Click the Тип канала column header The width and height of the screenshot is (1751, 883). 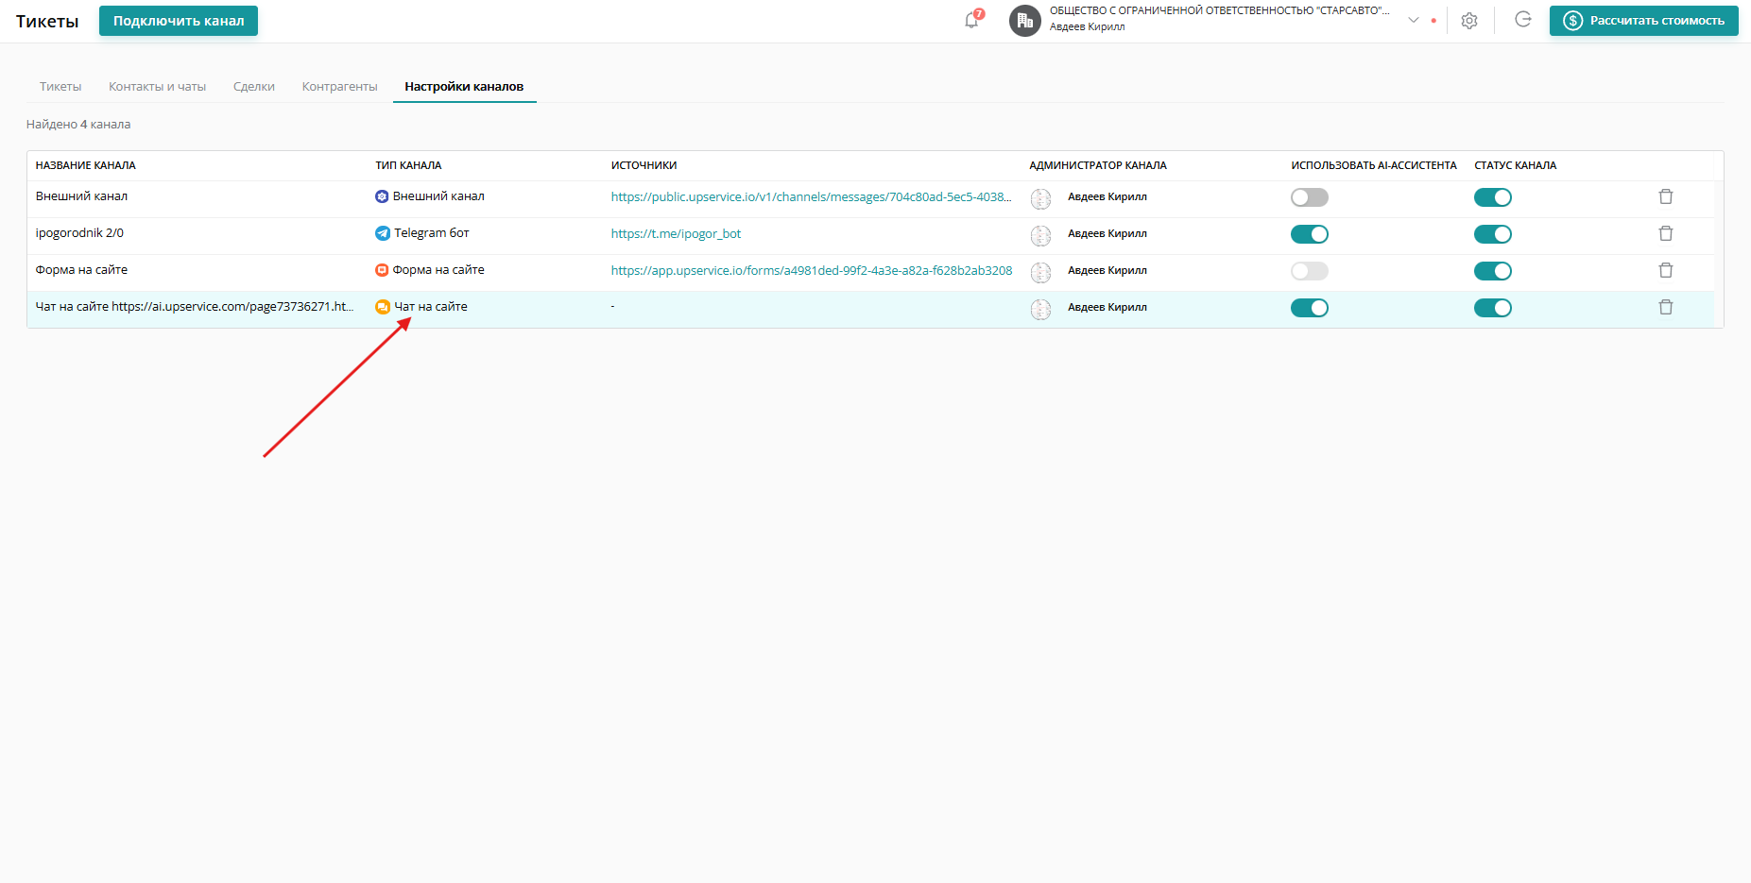(408, 165)
